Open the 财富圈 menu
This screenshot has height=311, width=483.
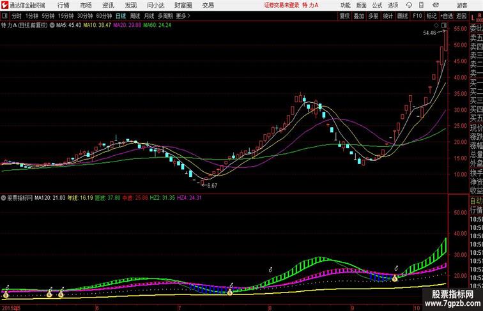coord(183,5)
